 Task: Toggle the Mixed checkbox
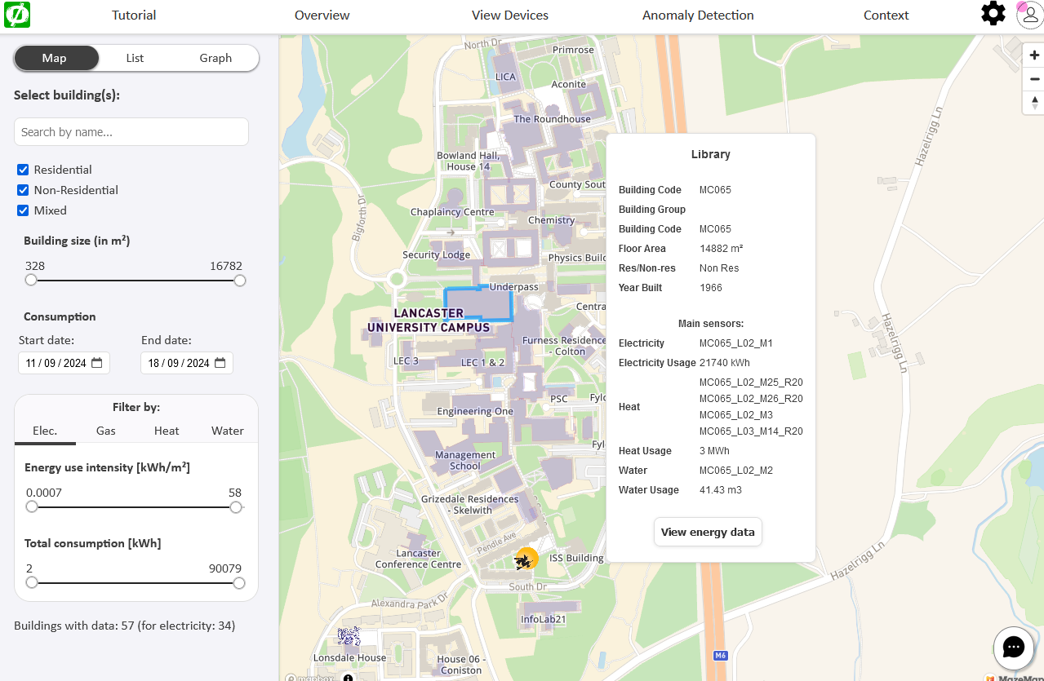pos(23,210)
